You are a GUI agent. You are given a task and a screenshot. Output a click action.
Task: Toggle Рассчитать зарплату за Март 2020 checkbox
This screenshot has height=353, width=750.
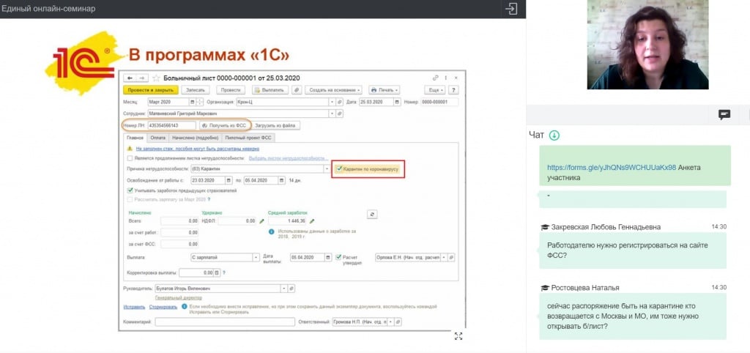pos(130,198)
